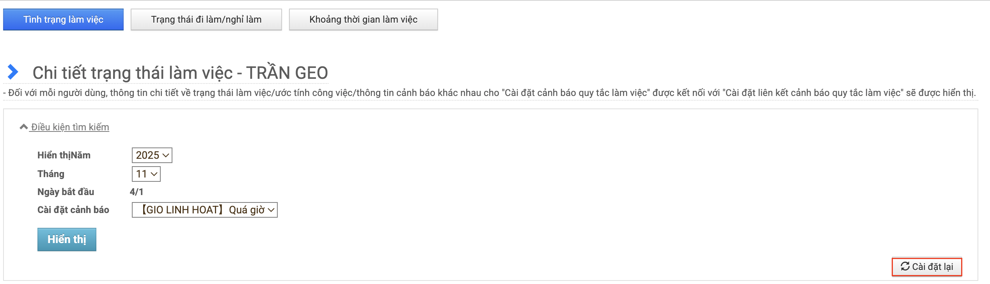Screen dimensions: 990x284
Task: Click the Tháng label
Action: (x=51, y=174)
